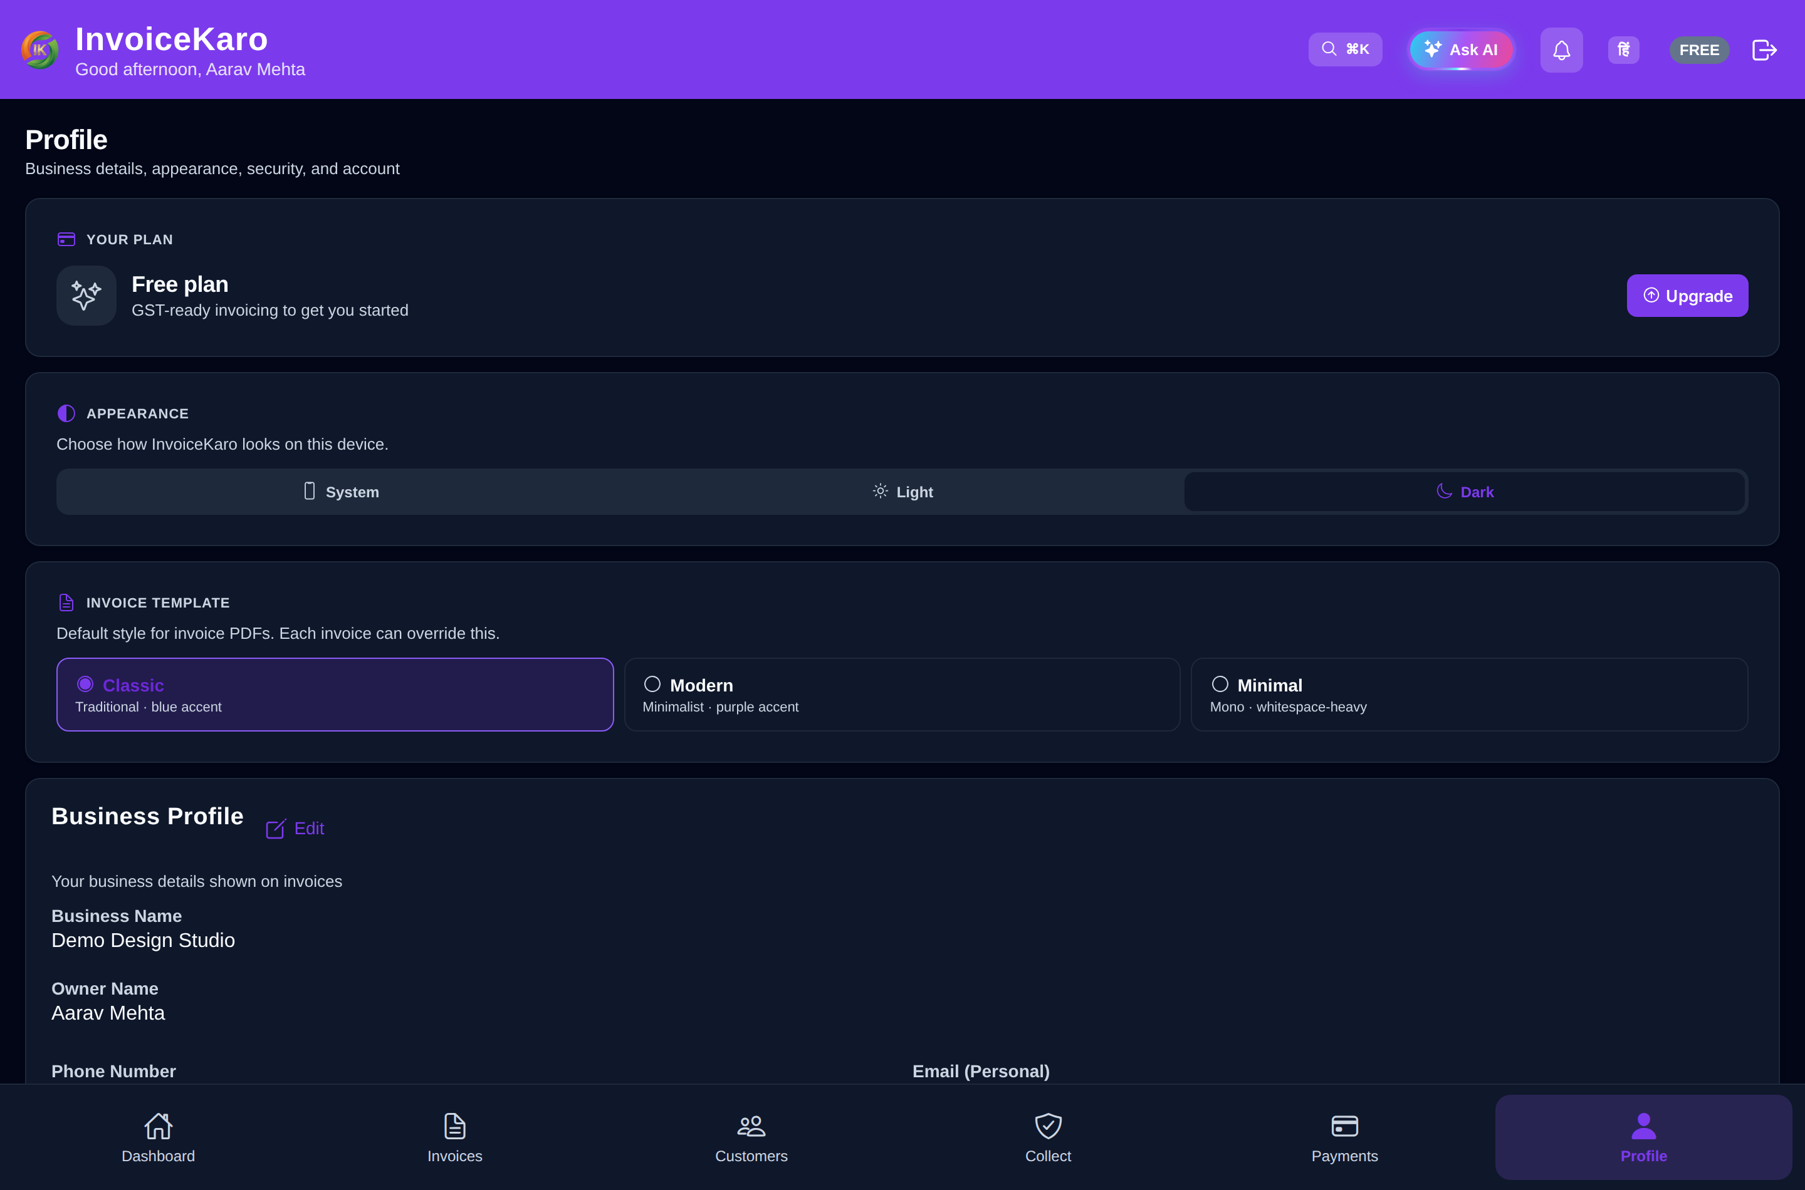This screenshot has width=1805, height=1190.
Task: Click the Free plan sparkles icon
Action: pyautogui.click(x=86, y=296)
